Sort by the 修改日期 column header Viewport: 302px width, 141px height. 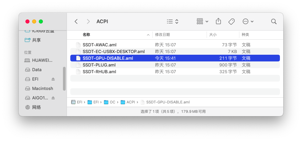click(162, 35)
